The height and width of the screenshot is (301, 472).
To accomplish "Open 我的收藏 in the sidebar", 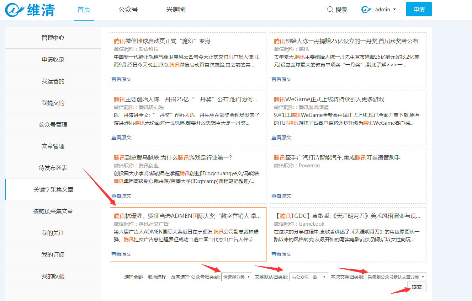I will click(x=53, y=276).
